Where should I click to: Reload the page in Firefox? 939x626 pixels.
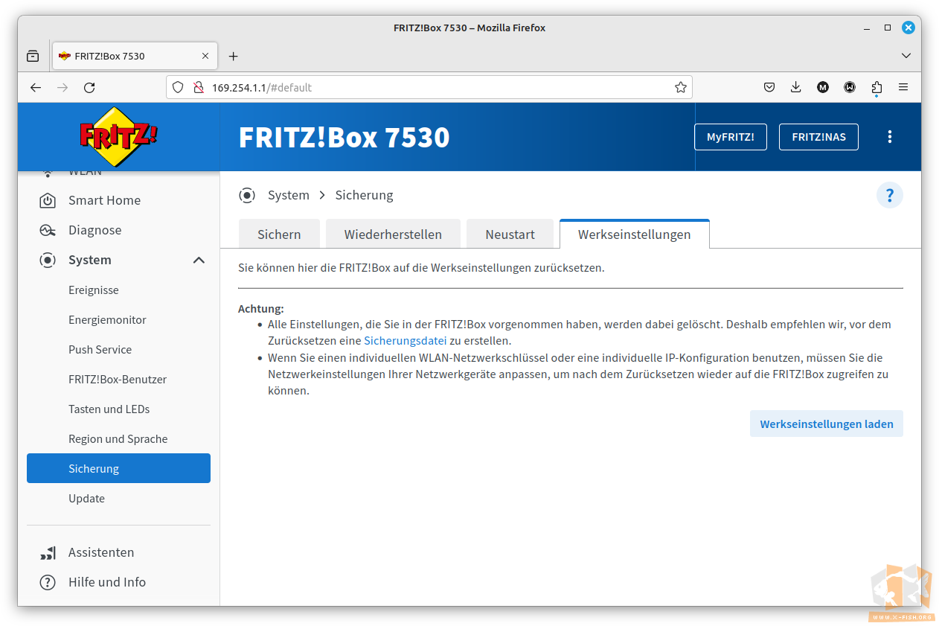[x=89, y=87]
